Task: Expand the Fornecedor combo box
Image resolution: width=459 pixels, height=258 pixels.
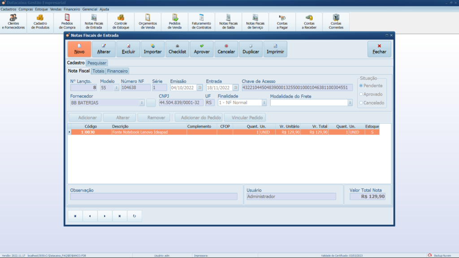Action: click(x=142, y=103)
